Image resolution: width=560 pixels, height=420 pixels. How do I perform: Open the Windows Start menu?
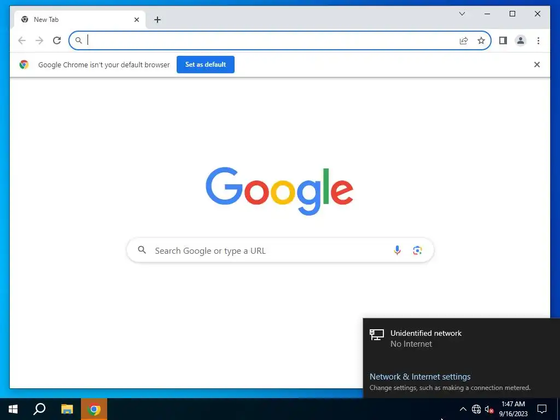[x=13, y=409]
